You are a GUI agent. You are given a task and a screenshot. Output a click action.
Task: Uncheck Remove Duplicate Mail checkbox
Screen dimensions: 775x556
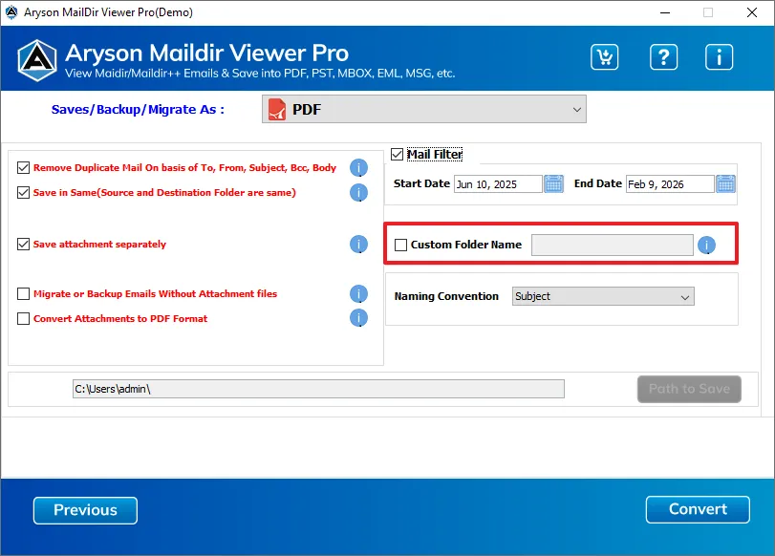coord(23,167)
